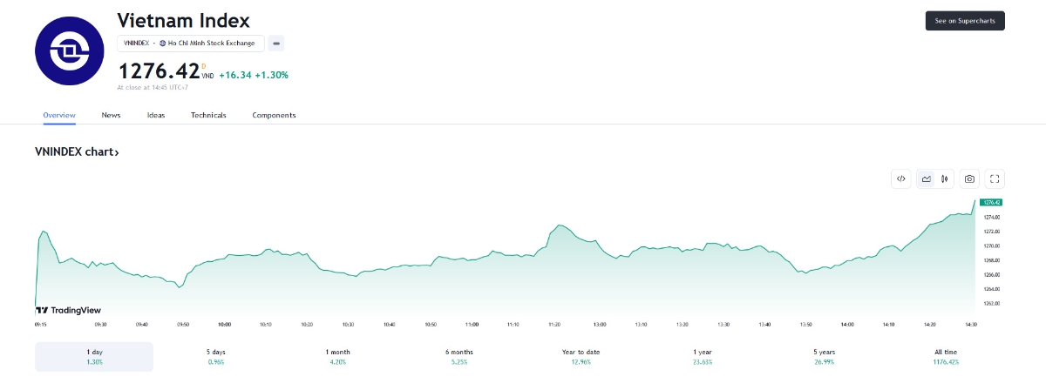Viewport: 1046px width, 390px height.
Task: Click the Vietnam Index logo
Action: point(69,51)
